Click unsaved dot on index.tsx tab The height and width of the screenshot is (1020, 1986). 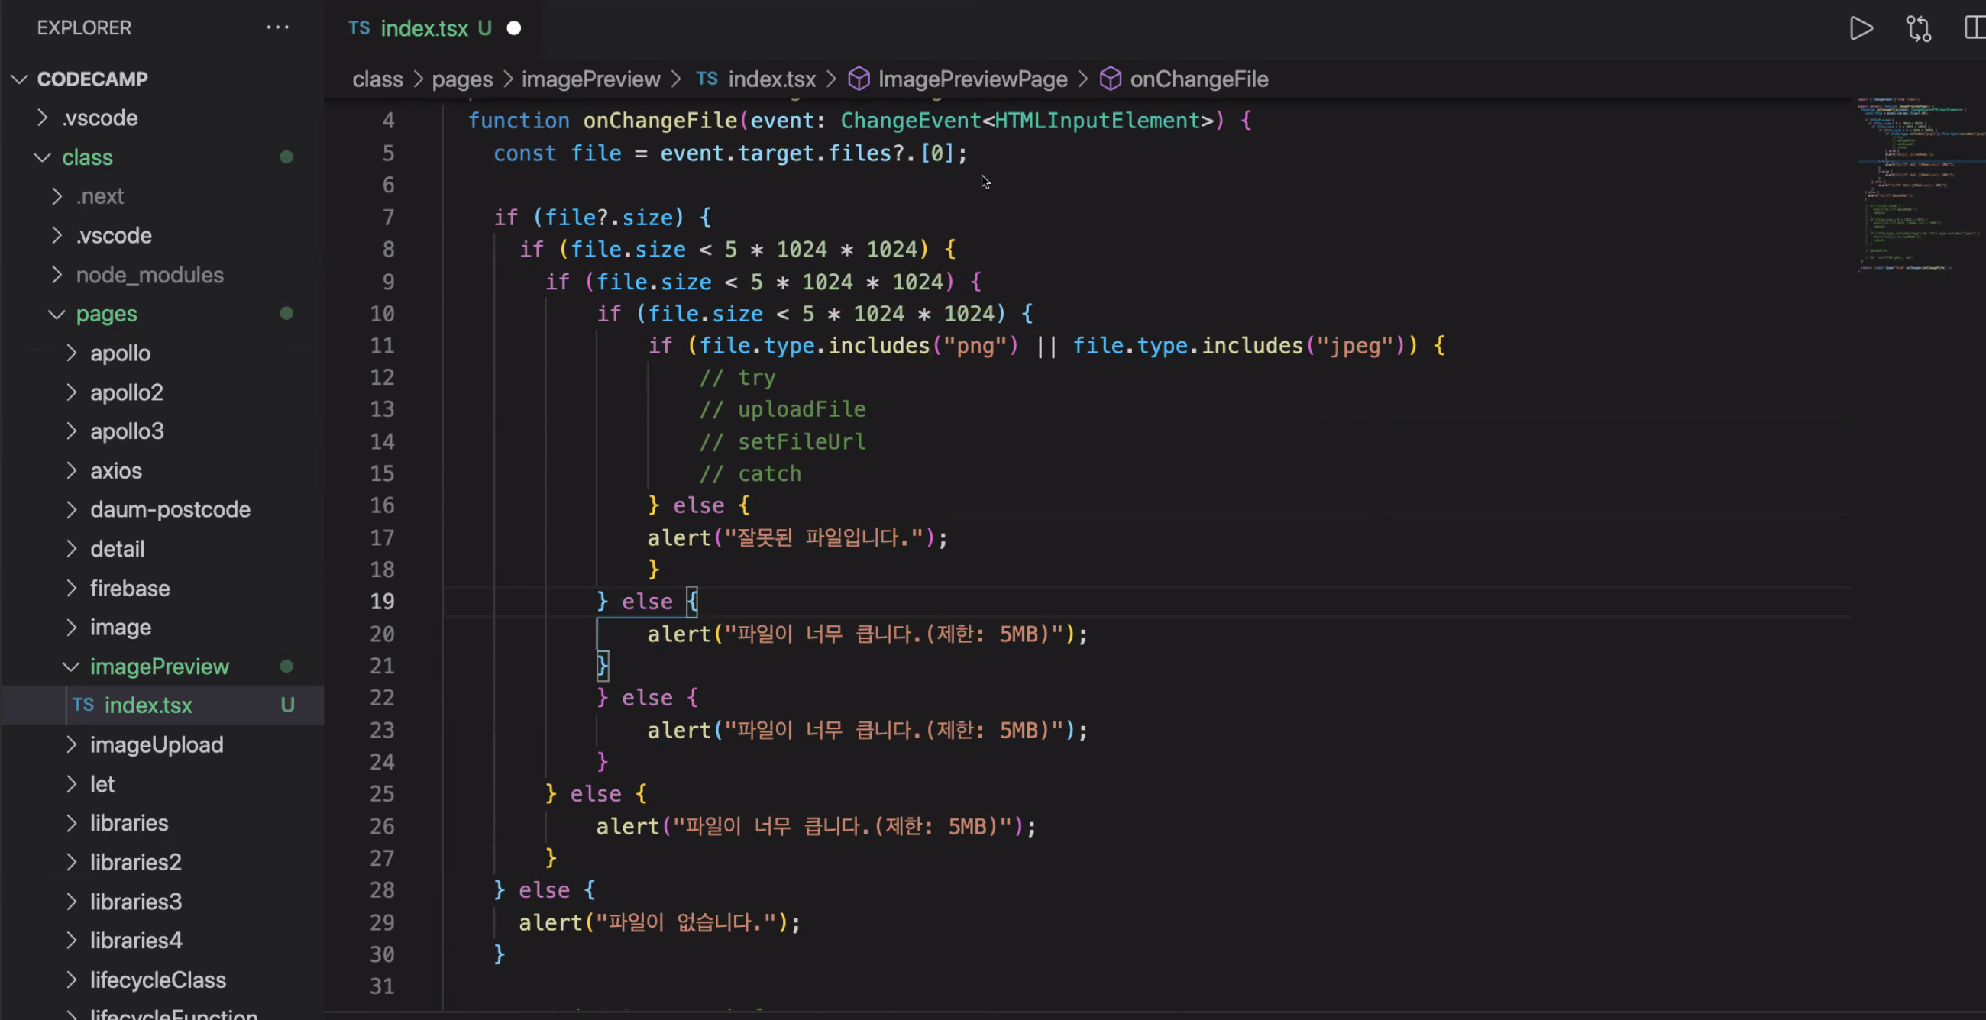513,28
